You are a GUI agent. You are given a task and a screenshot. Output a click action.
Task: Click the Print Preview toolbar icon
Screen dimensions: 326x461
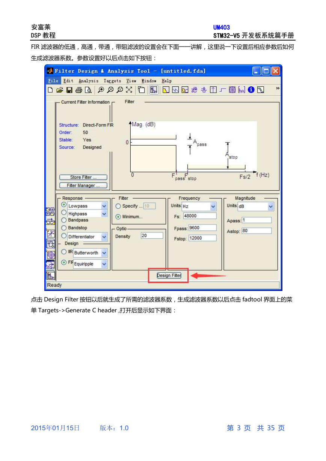[x=88, y=90]
